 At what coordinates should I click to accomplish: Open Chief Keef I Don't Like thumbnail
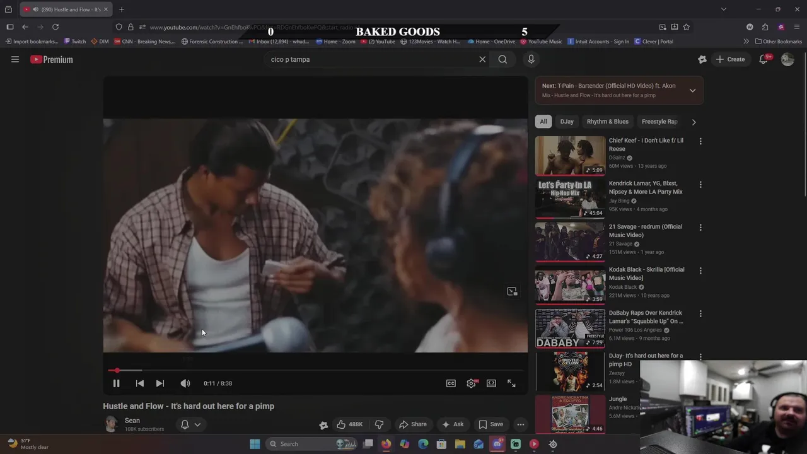[x=570, y=156]
